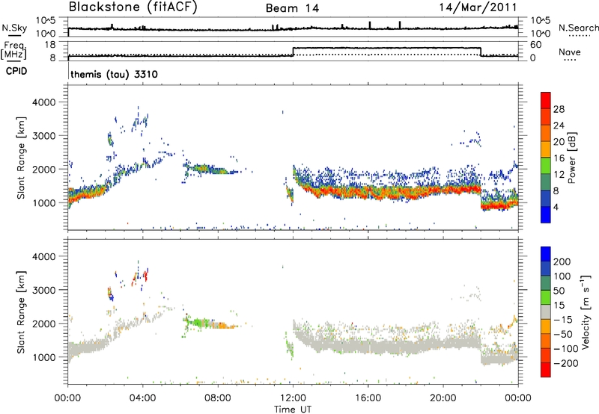Click the '08:00' time axis tick
This screenshot has width=599, height=414.
(218, 398)
